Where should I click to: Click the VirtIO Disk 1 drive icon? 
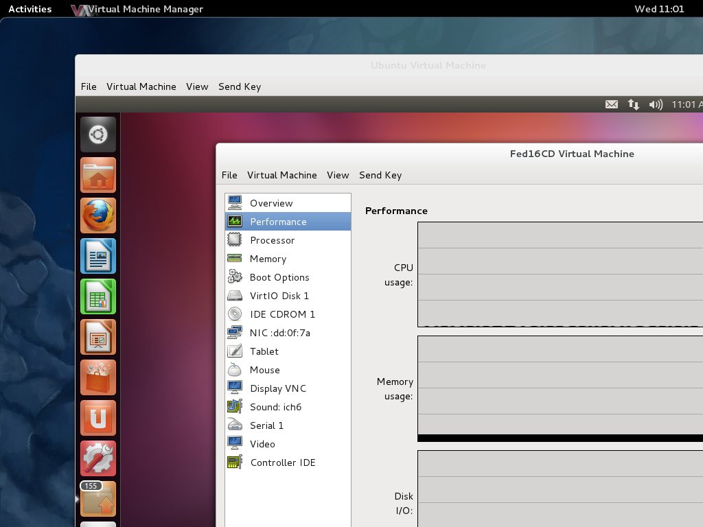tap(235, 295)
